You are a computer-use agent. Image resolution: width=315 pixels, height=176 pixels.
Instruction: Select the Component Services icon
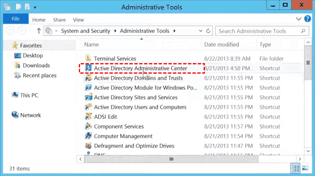click(88, 127)
